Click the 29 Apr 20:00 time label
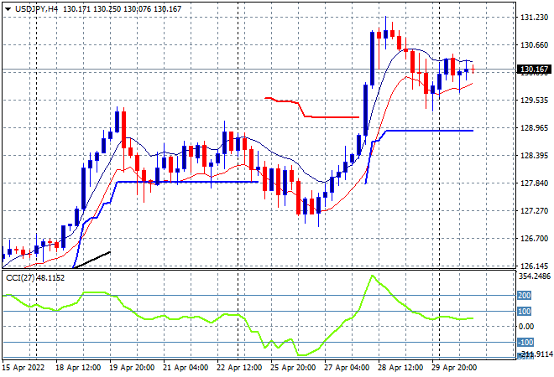This screenshot has width=554, height=377. [x=454, y=368]
